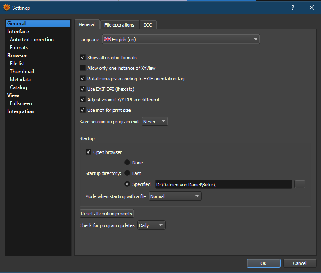Open Check for program updates dropdown
Viewport: 321px width, 273px height.
[x=151, y=225]
